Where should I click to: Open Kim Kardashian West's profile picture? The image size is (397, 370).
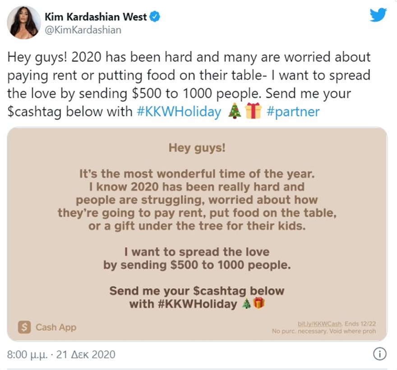pyautogui.click(x=24, y=23)
